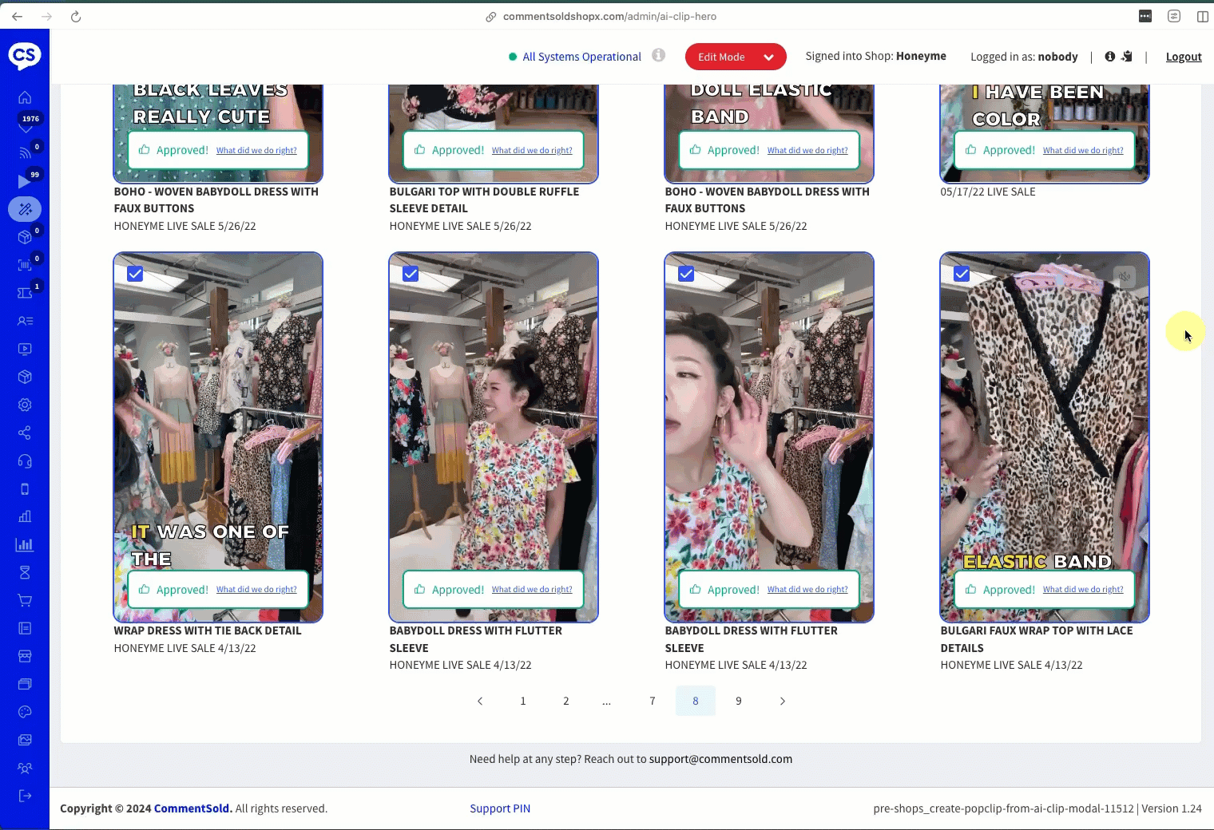Click the headset support icon in sidebar
Viewport: 1214px width, 830px height.
point(25,461)
